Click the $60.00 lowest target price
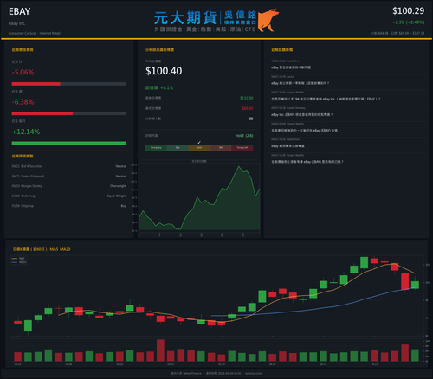This screenshot has width=433, height=379. (248, 108)
